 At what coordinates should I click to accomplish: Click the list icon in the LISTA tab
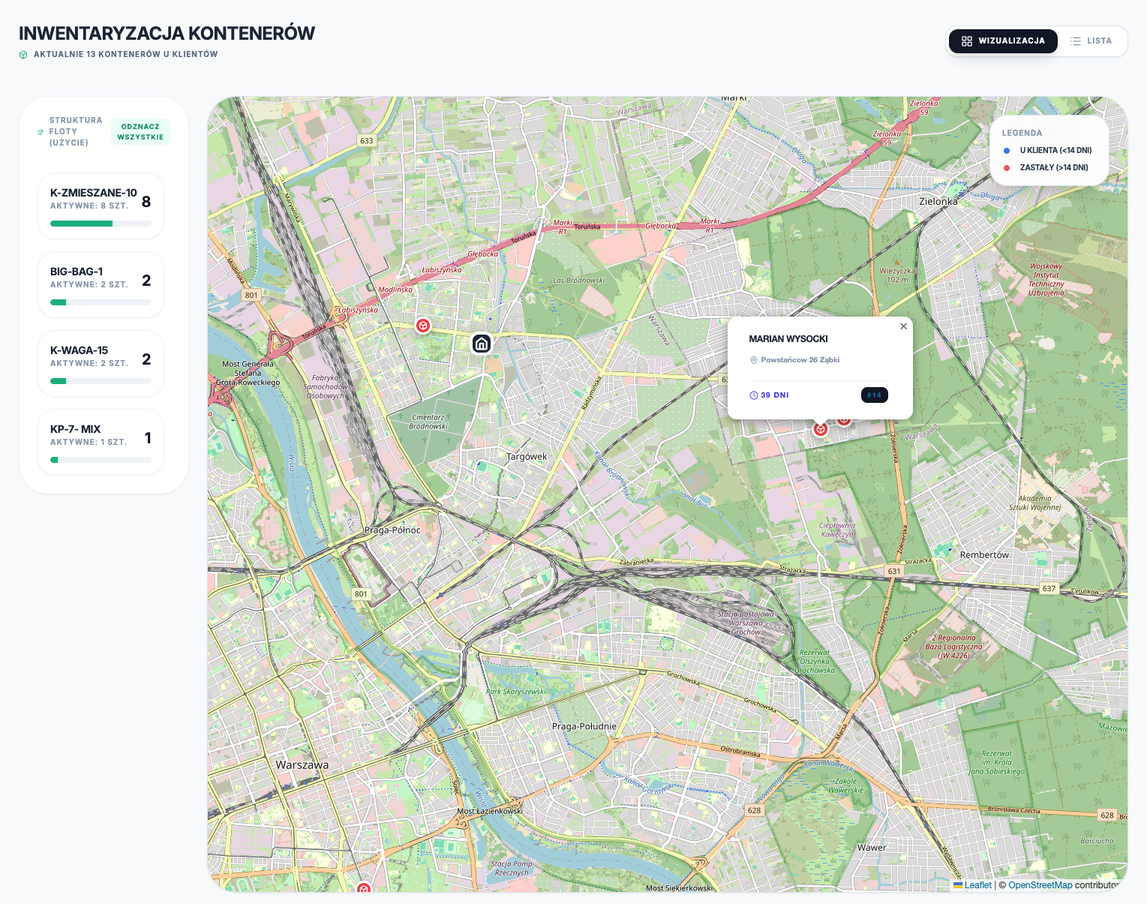pos(1076,41)
